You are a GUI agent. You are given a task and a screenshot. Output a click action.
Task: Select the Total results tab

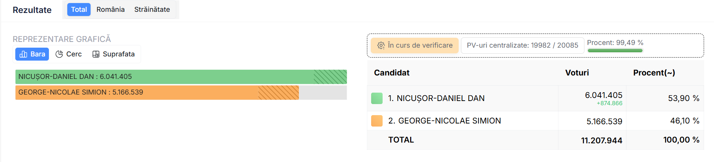click(x=79, y=10)
